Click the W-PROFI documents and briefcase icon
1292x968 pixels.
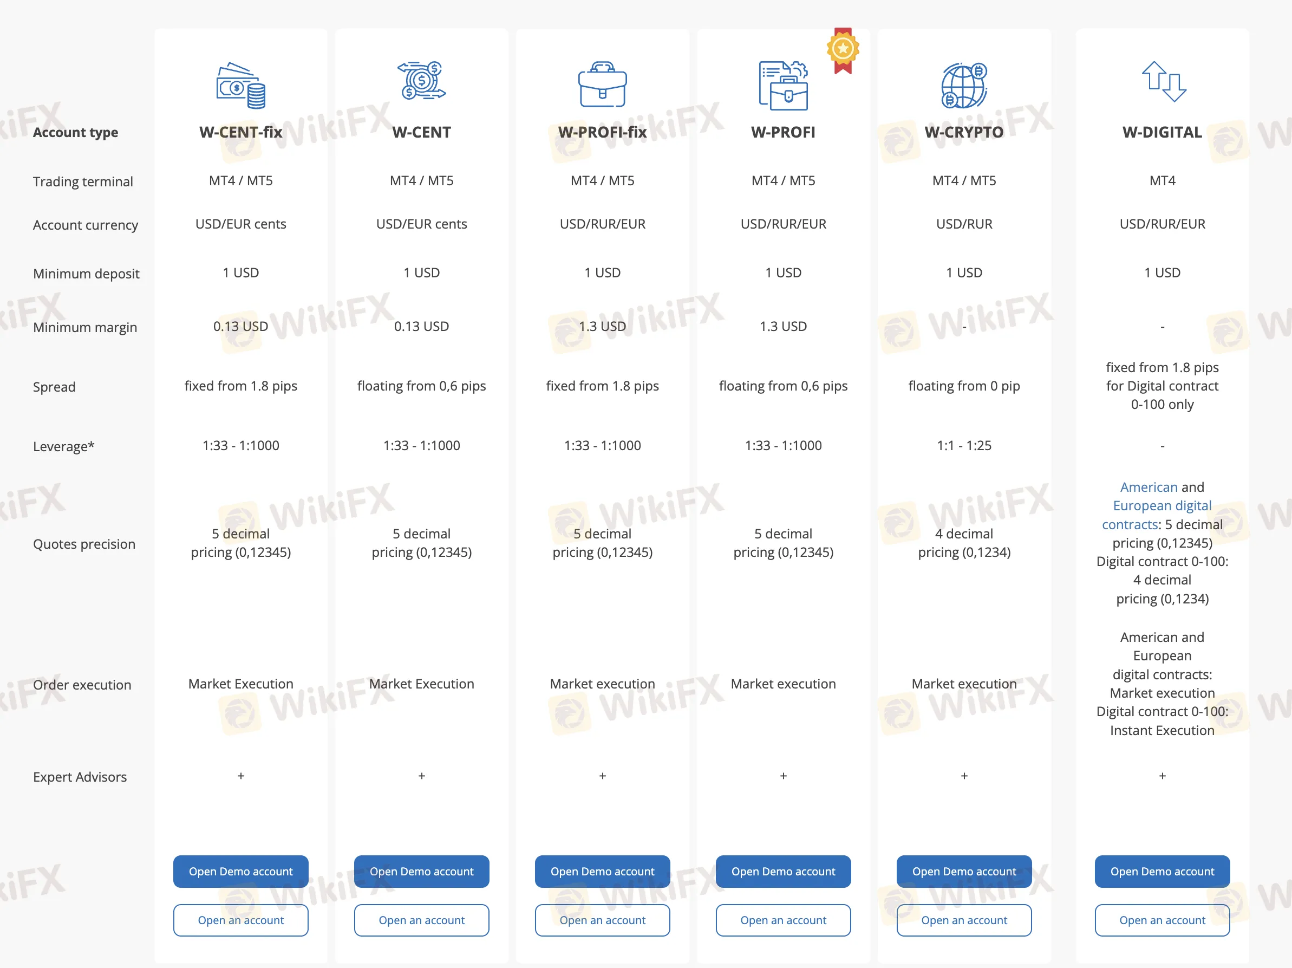783,85
